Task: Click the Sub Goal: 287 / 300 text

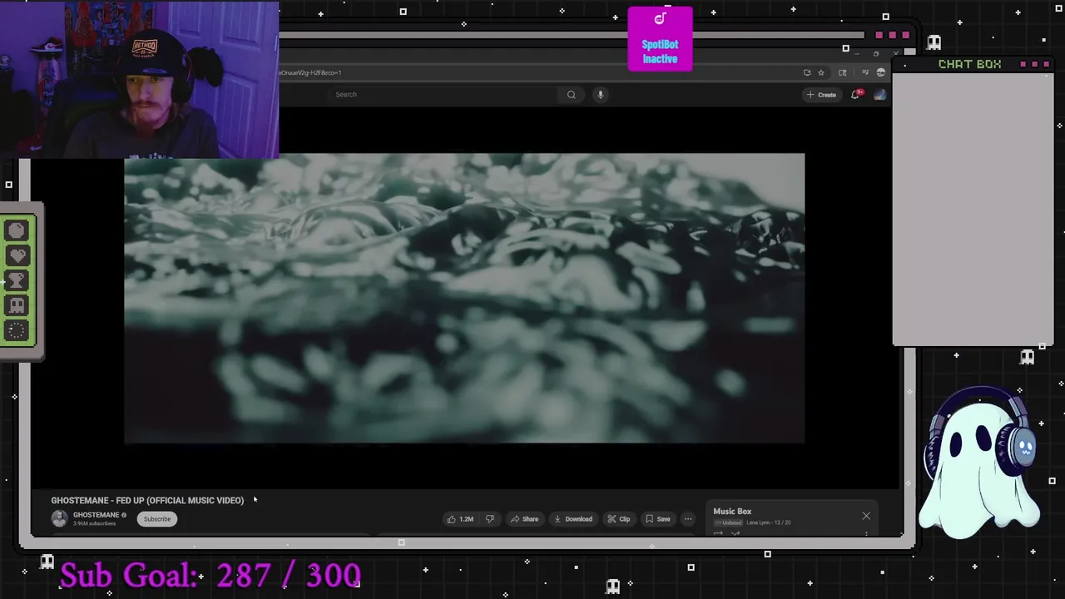Action: point(210,575)
